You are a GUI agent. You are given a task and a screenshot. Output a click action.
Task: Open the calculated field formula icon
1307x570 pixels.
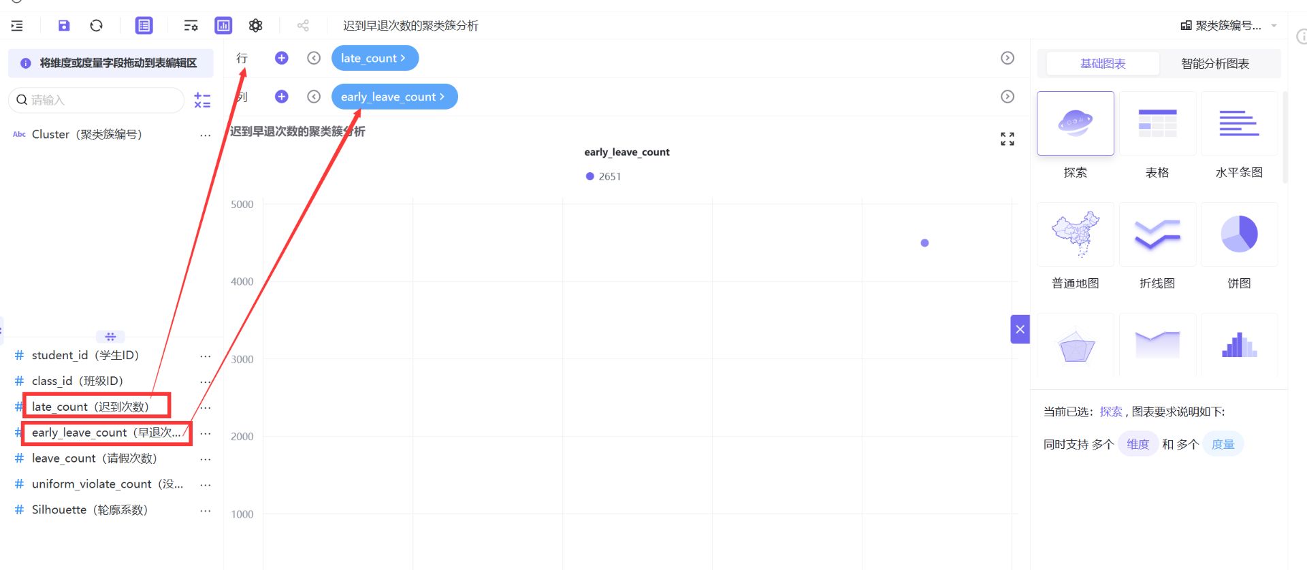[202, 100]
